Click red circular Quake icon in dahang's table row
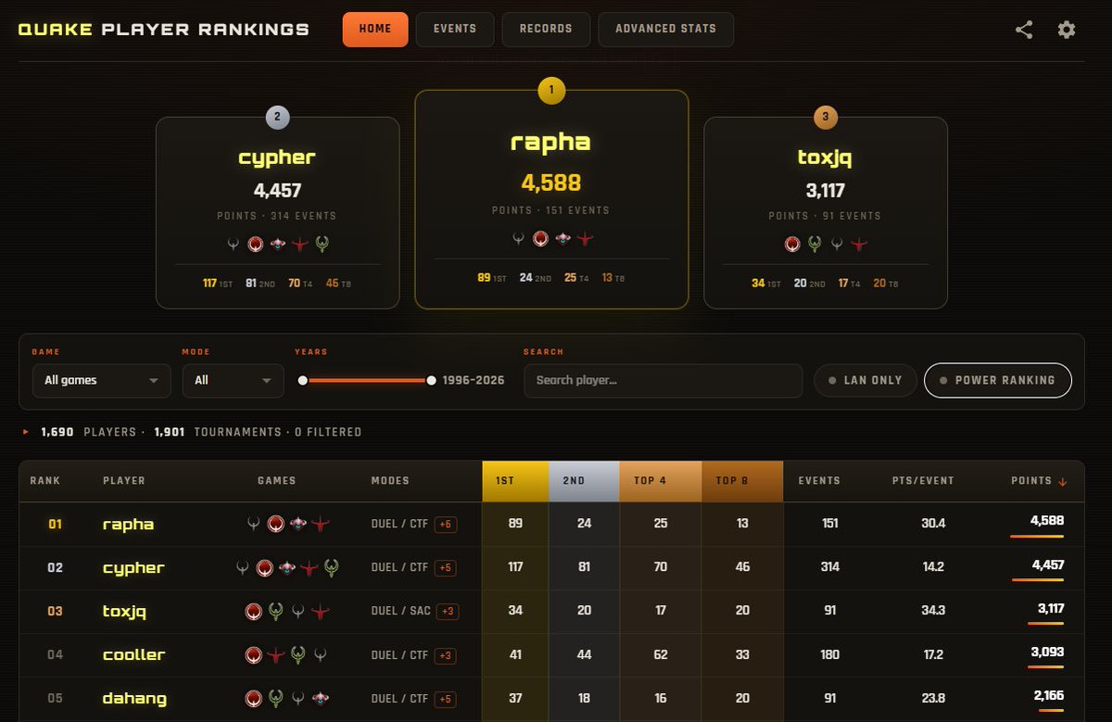The height and width of the screenshot is (722, 1112). [x=253, y=699]
